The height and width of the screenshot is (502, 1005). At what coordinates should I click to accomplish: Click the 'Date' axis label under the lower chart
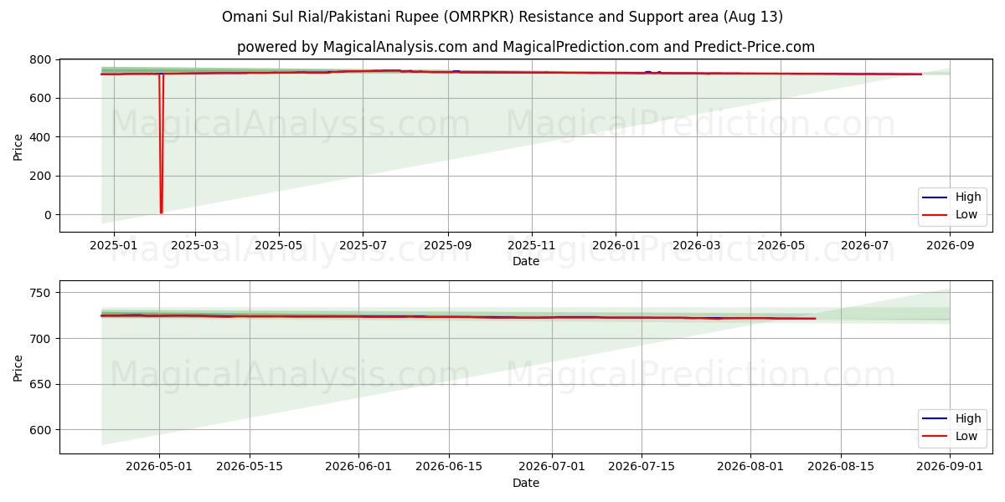[x=526, y=483]
